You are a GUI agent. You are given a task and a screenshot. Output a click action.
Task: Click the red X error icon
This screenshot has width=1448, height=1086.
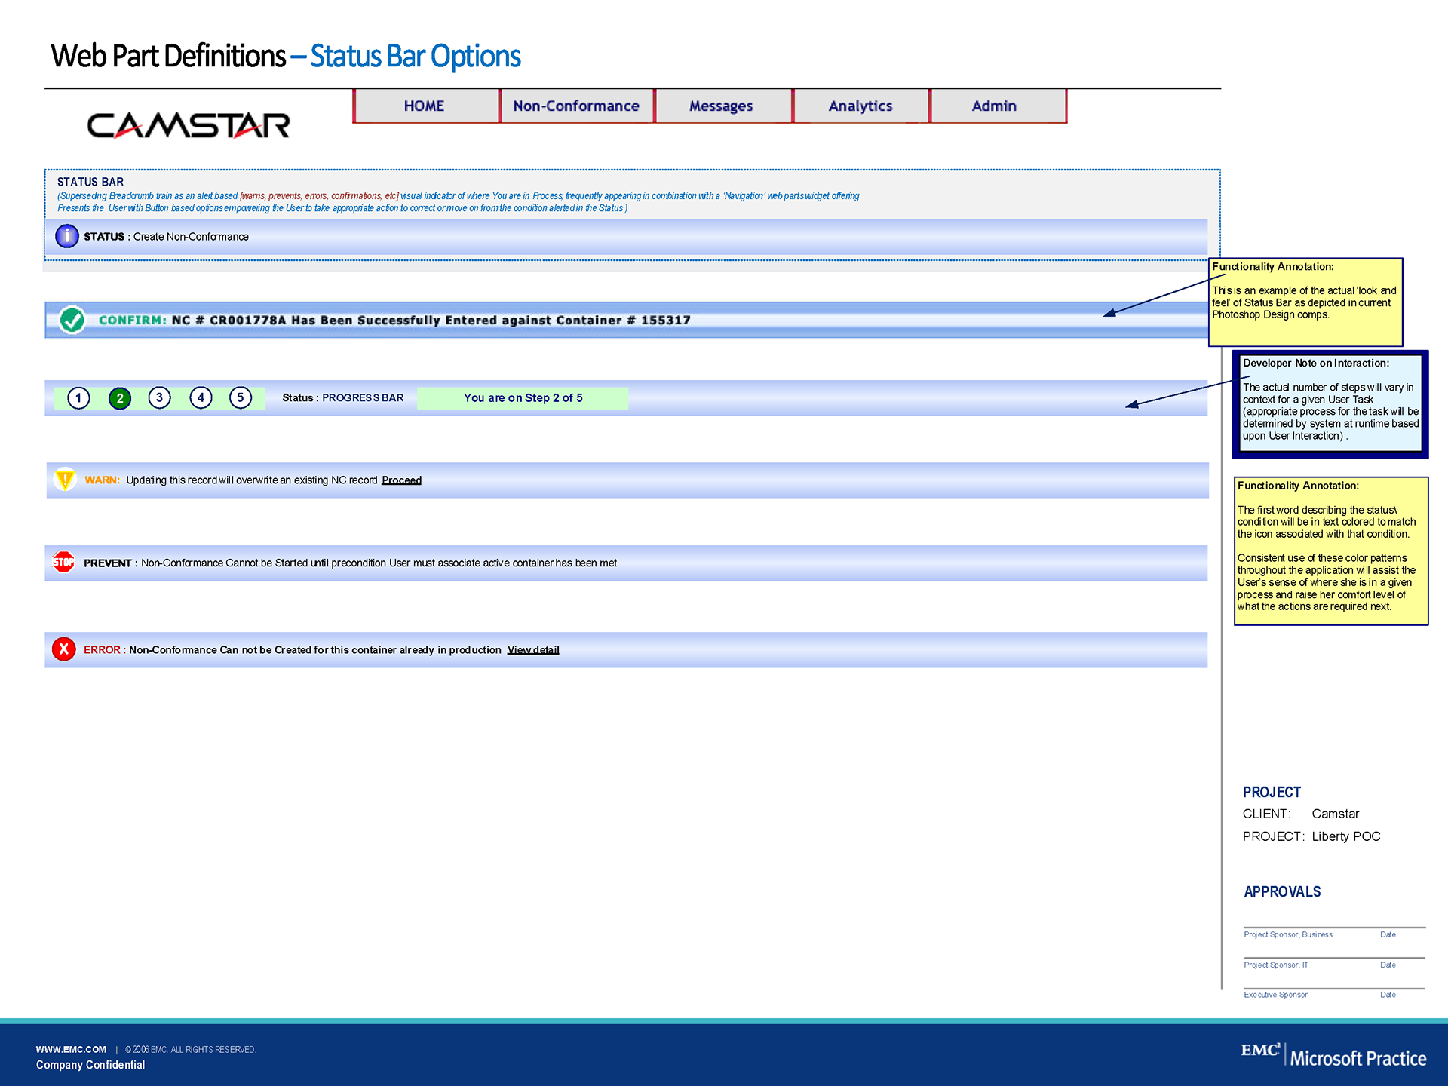point(64,649)
